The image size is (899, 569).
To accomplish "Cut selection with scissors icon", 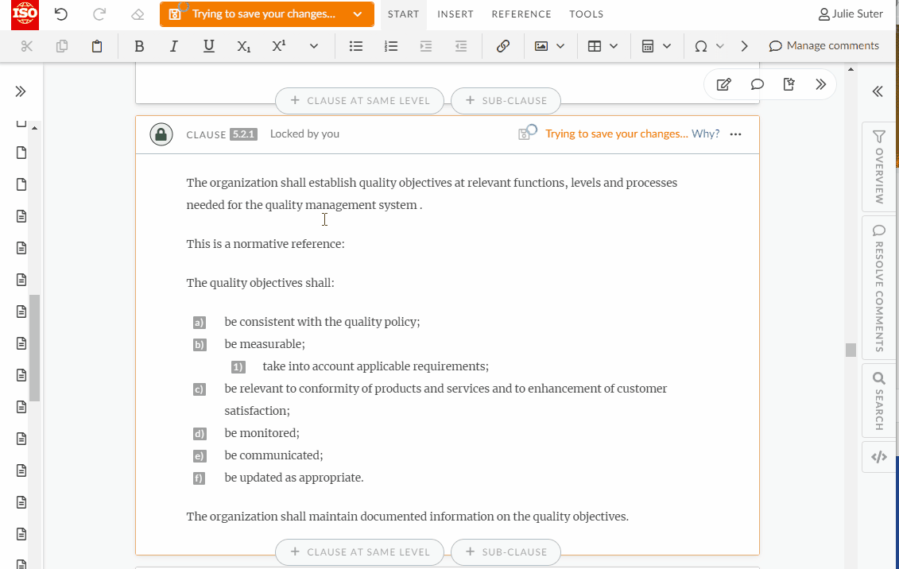I will 27,46.
